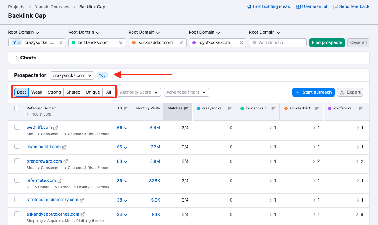The image size is (378, 225).
Task: Open external link icon for miamiherald.com
Action: pyautogui.click(x=64, y=147)
